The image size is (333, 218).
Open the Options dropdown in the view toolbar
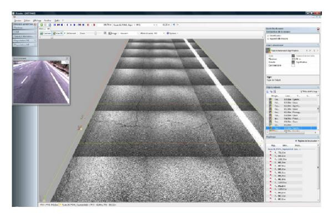pyautogui.click(x=172, y=33)
